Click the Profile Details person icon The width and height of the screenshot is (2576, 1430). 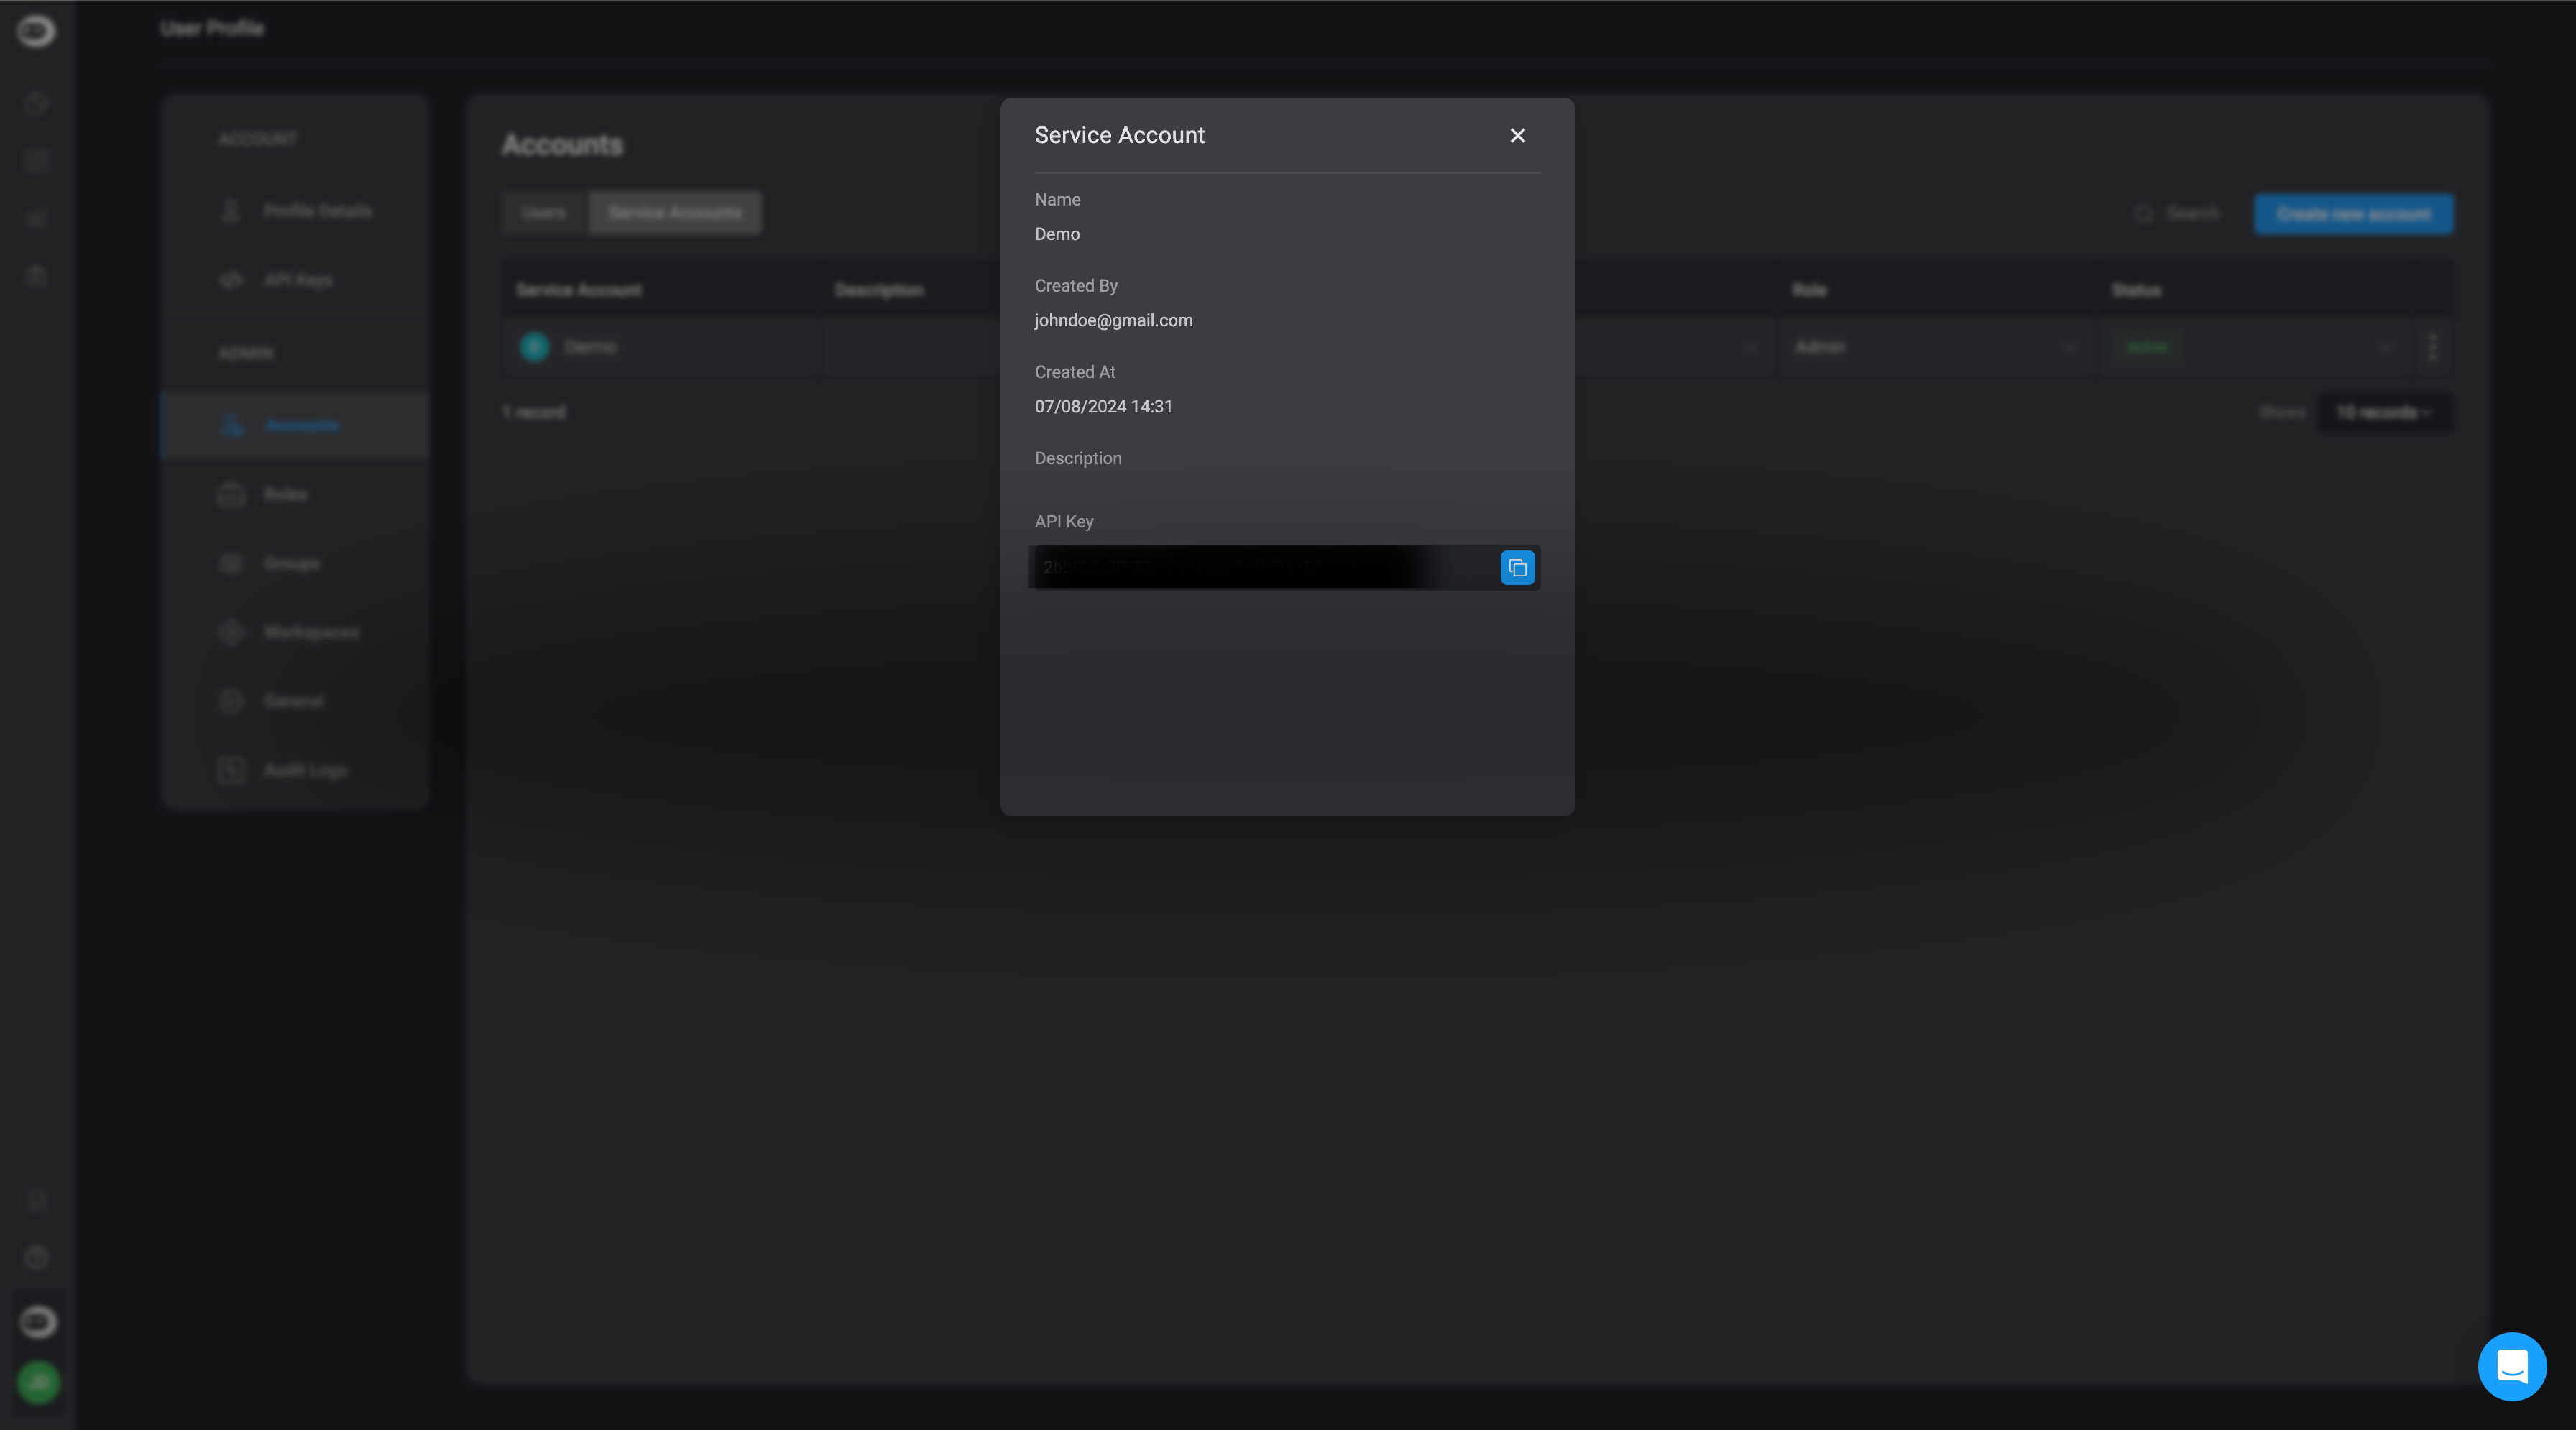[231, 211]
